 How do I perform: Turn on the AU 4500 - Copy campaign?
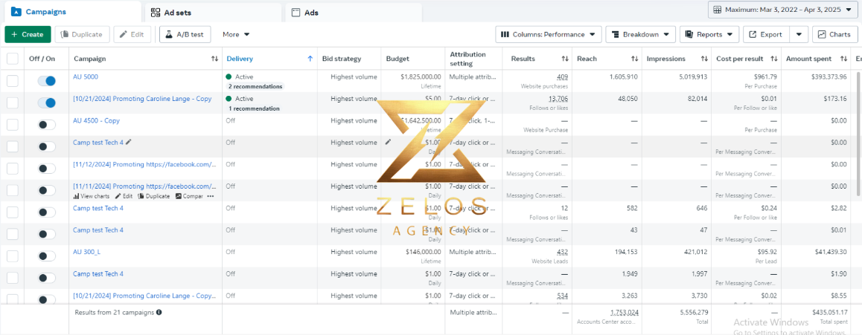[x=47, y=125]
